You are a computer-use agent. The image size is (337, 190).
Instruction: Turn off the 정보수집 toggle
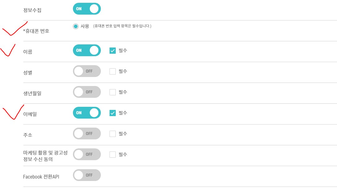[87, 9]
